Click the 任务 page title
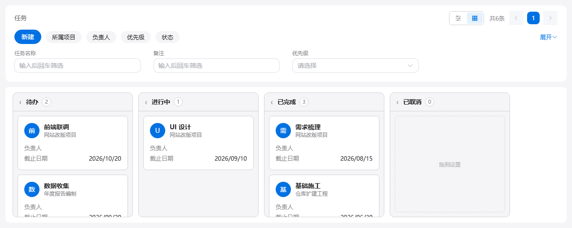The width and height of the screenshot is (572, 228). [21, 18]
